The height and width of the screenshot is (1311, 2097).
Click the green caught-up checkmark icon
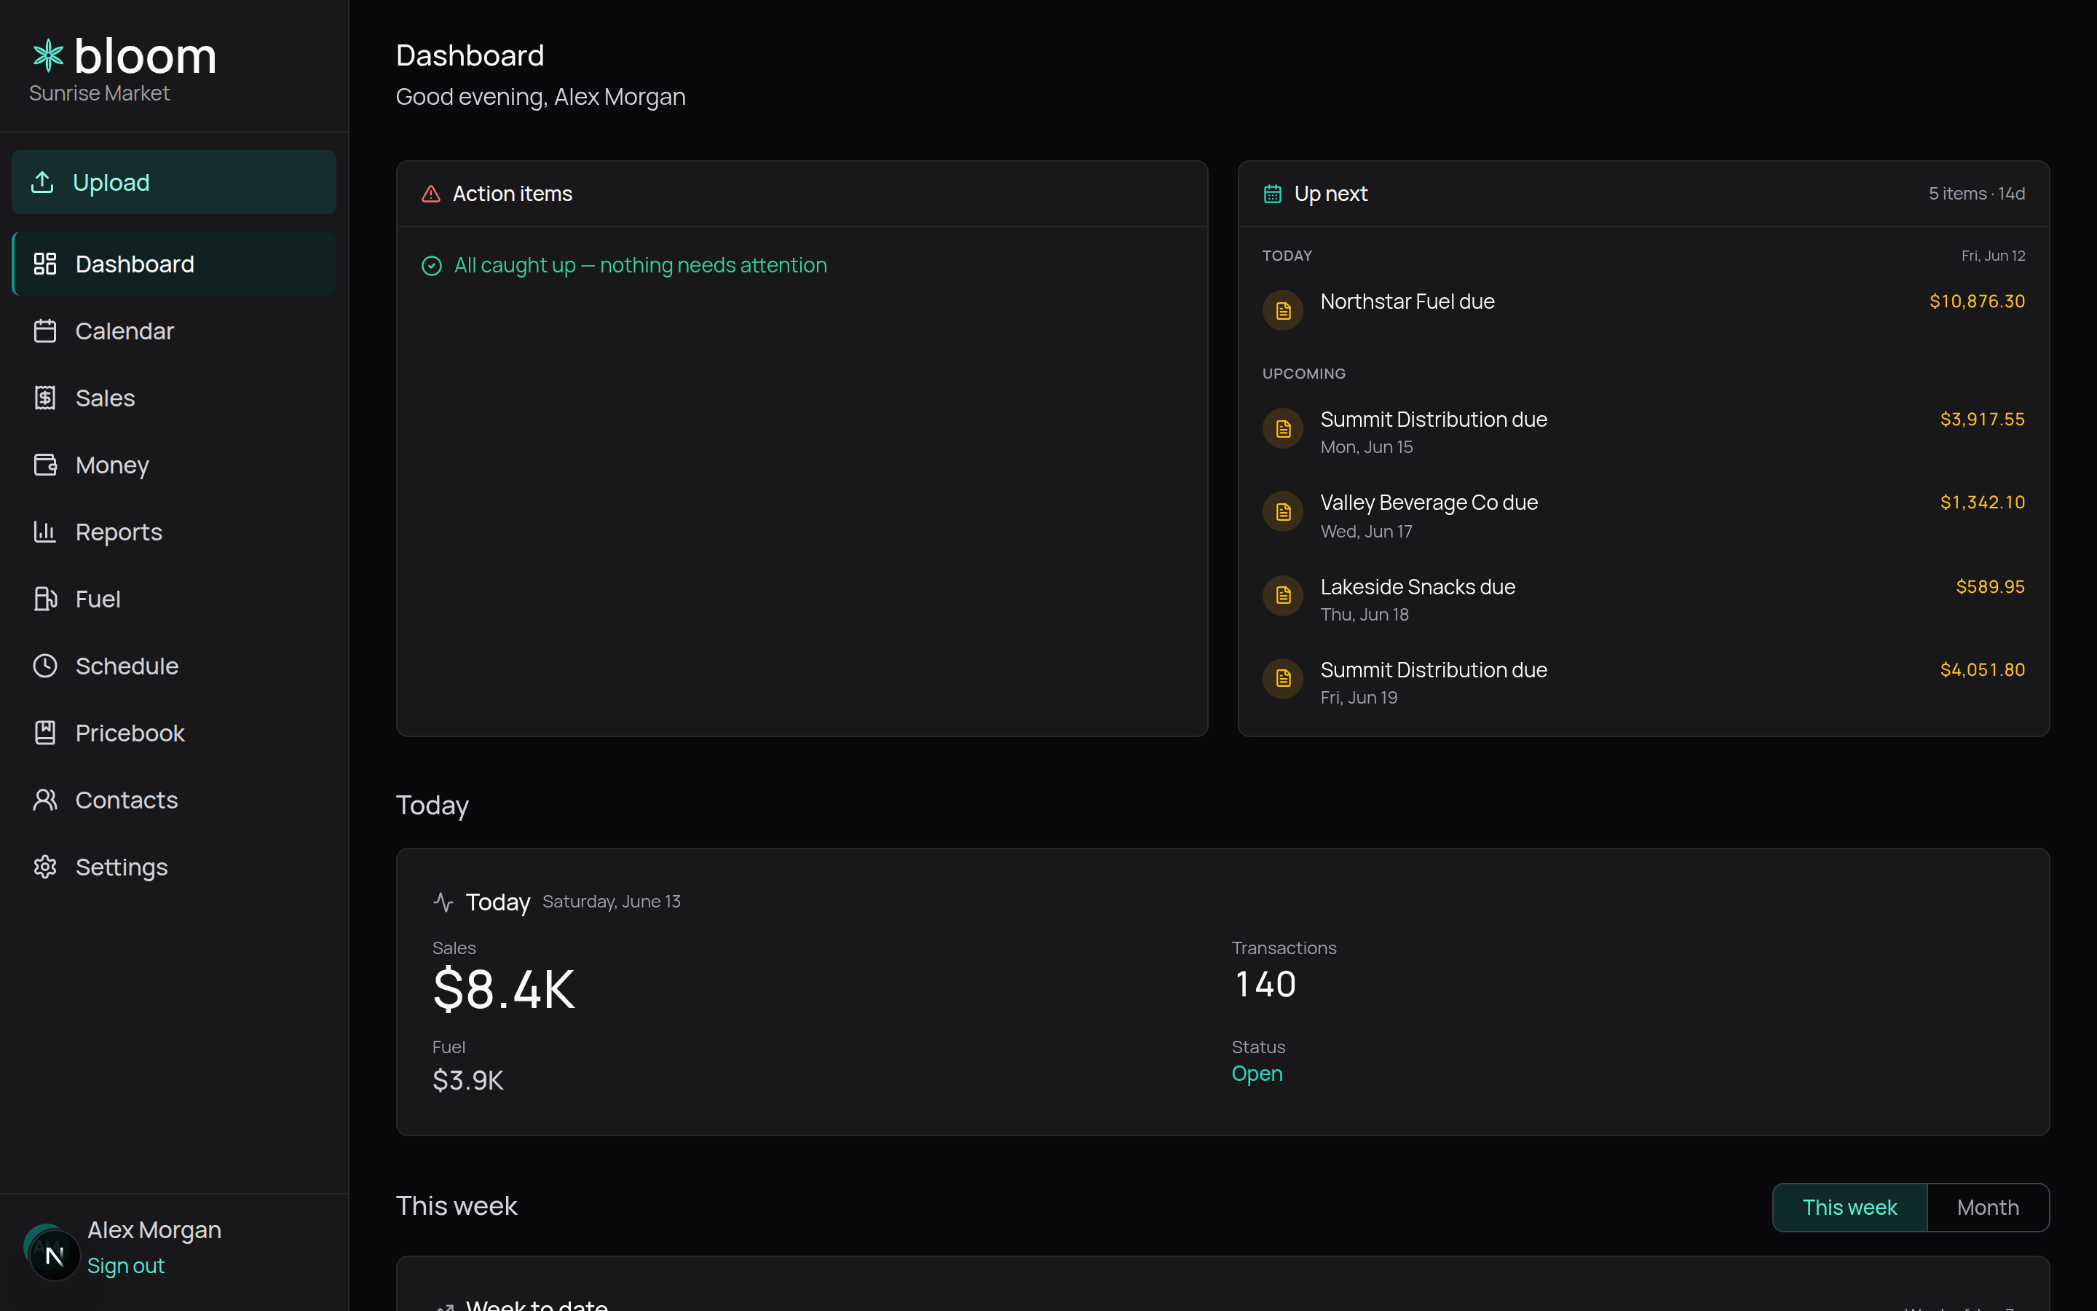tap(432, 265)
